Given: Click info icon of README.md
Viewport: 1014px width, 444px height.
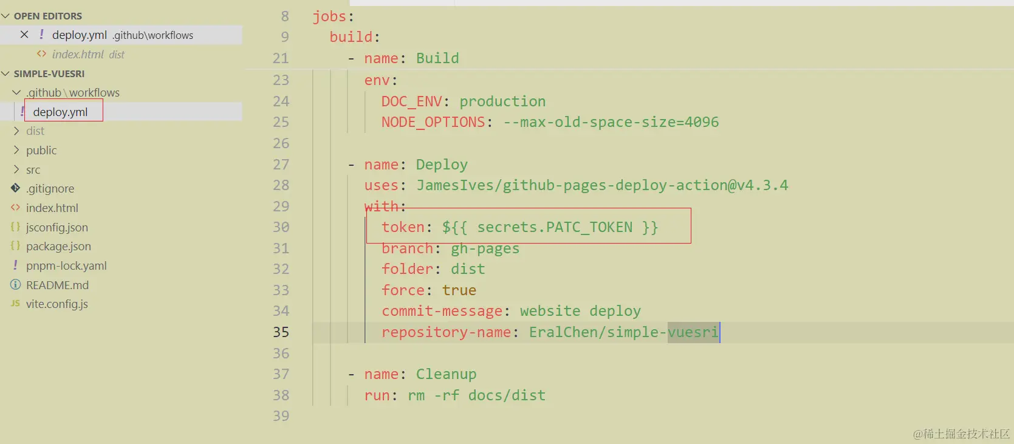Looking at the screenshot, I should coord(15,284).
